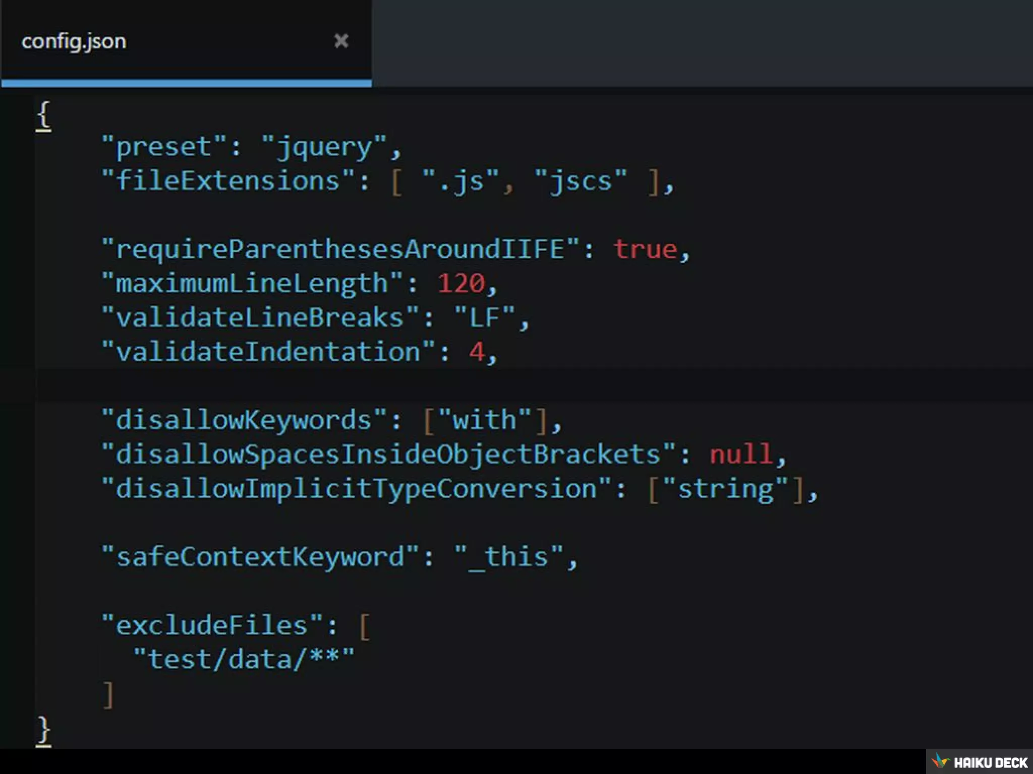
Task: Click the "requireParenthesesAroundIIFE" key
Action: [340, 249]
